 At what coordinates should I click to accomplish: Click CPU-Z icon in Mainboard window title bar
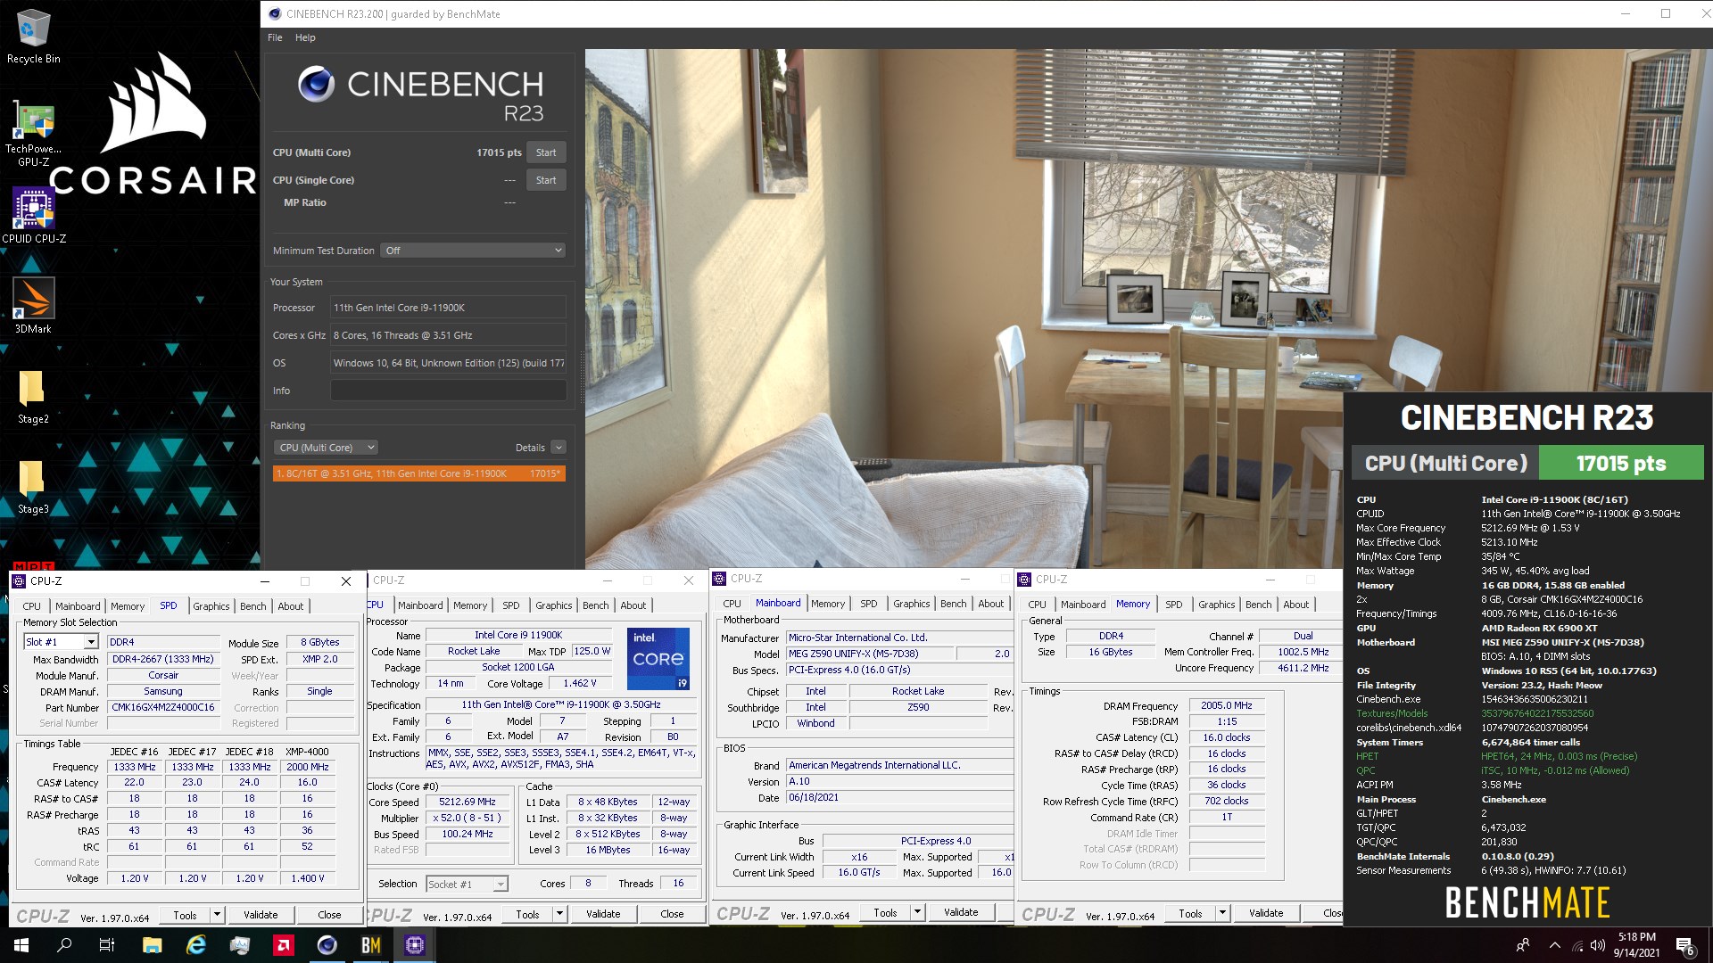point(719,579)
